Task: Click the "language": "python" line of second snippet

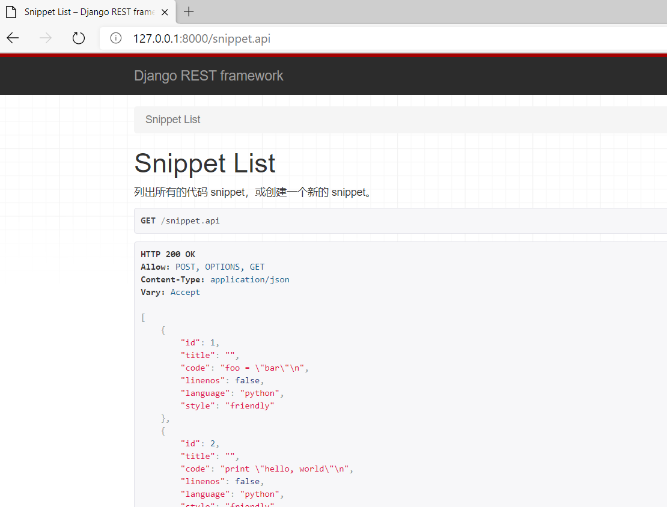Action: 233,494
